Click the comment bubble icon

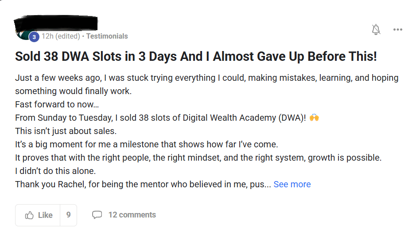click(x=97, y=215)
